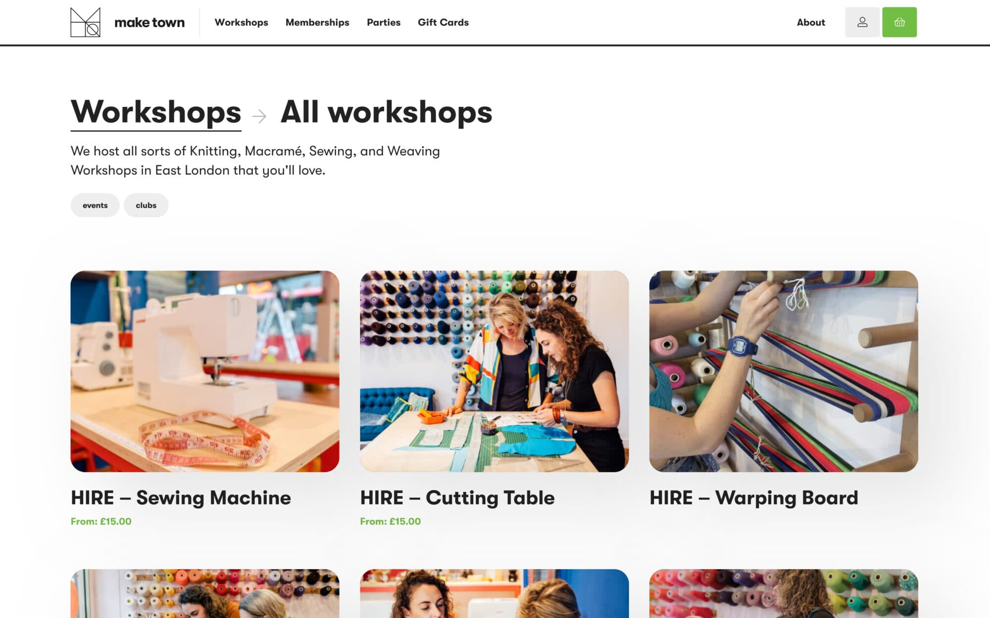Screen dimensions: 990x618
Task: Visit the About page link
Action: coord(811,22)
